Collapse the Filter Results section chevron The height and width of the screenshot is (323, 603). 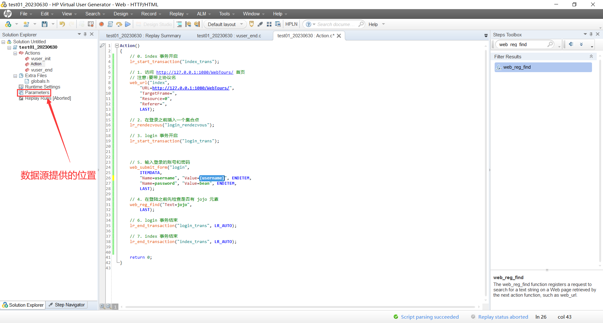(591, 56)
